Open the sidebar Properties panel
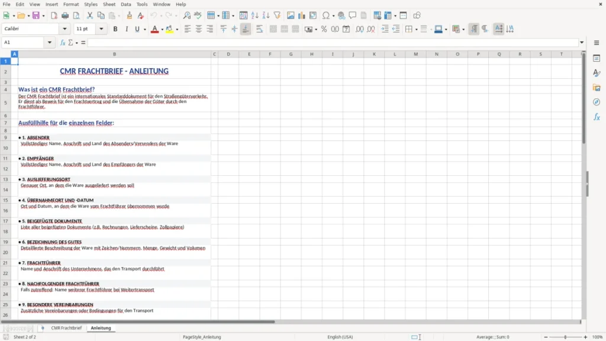 pyautogui.click(x=597, y=59)
